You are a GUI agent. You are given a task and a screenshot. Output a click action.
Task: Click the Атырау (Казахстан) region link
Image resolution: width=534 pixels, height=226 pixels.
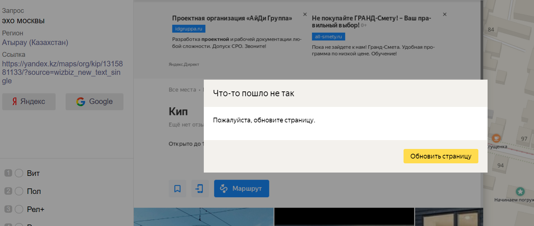click(x=35, y=42)
